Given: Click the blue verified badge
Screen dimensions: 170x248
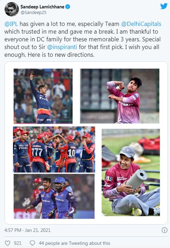Looking at the screenshot, I should 68,7.
